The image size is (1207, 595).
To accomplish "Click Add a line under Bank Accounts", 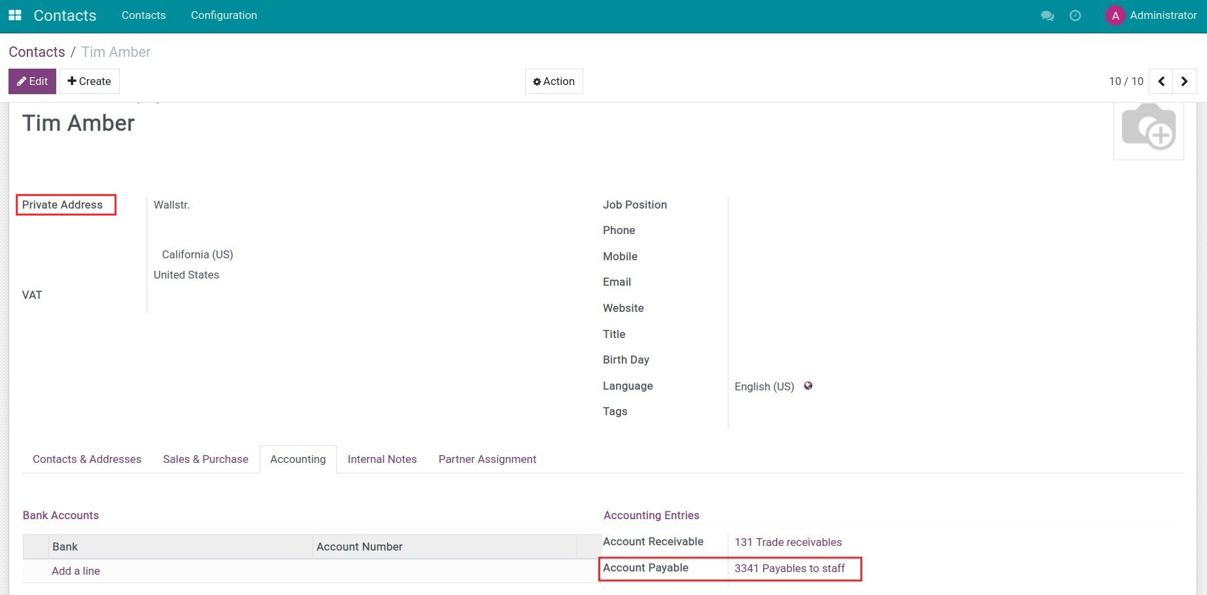I will [x=75, y=571].
